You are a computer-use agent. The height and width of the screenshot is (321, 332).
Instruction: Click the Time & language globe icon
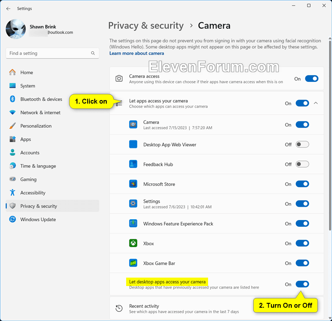click(12, 166)
